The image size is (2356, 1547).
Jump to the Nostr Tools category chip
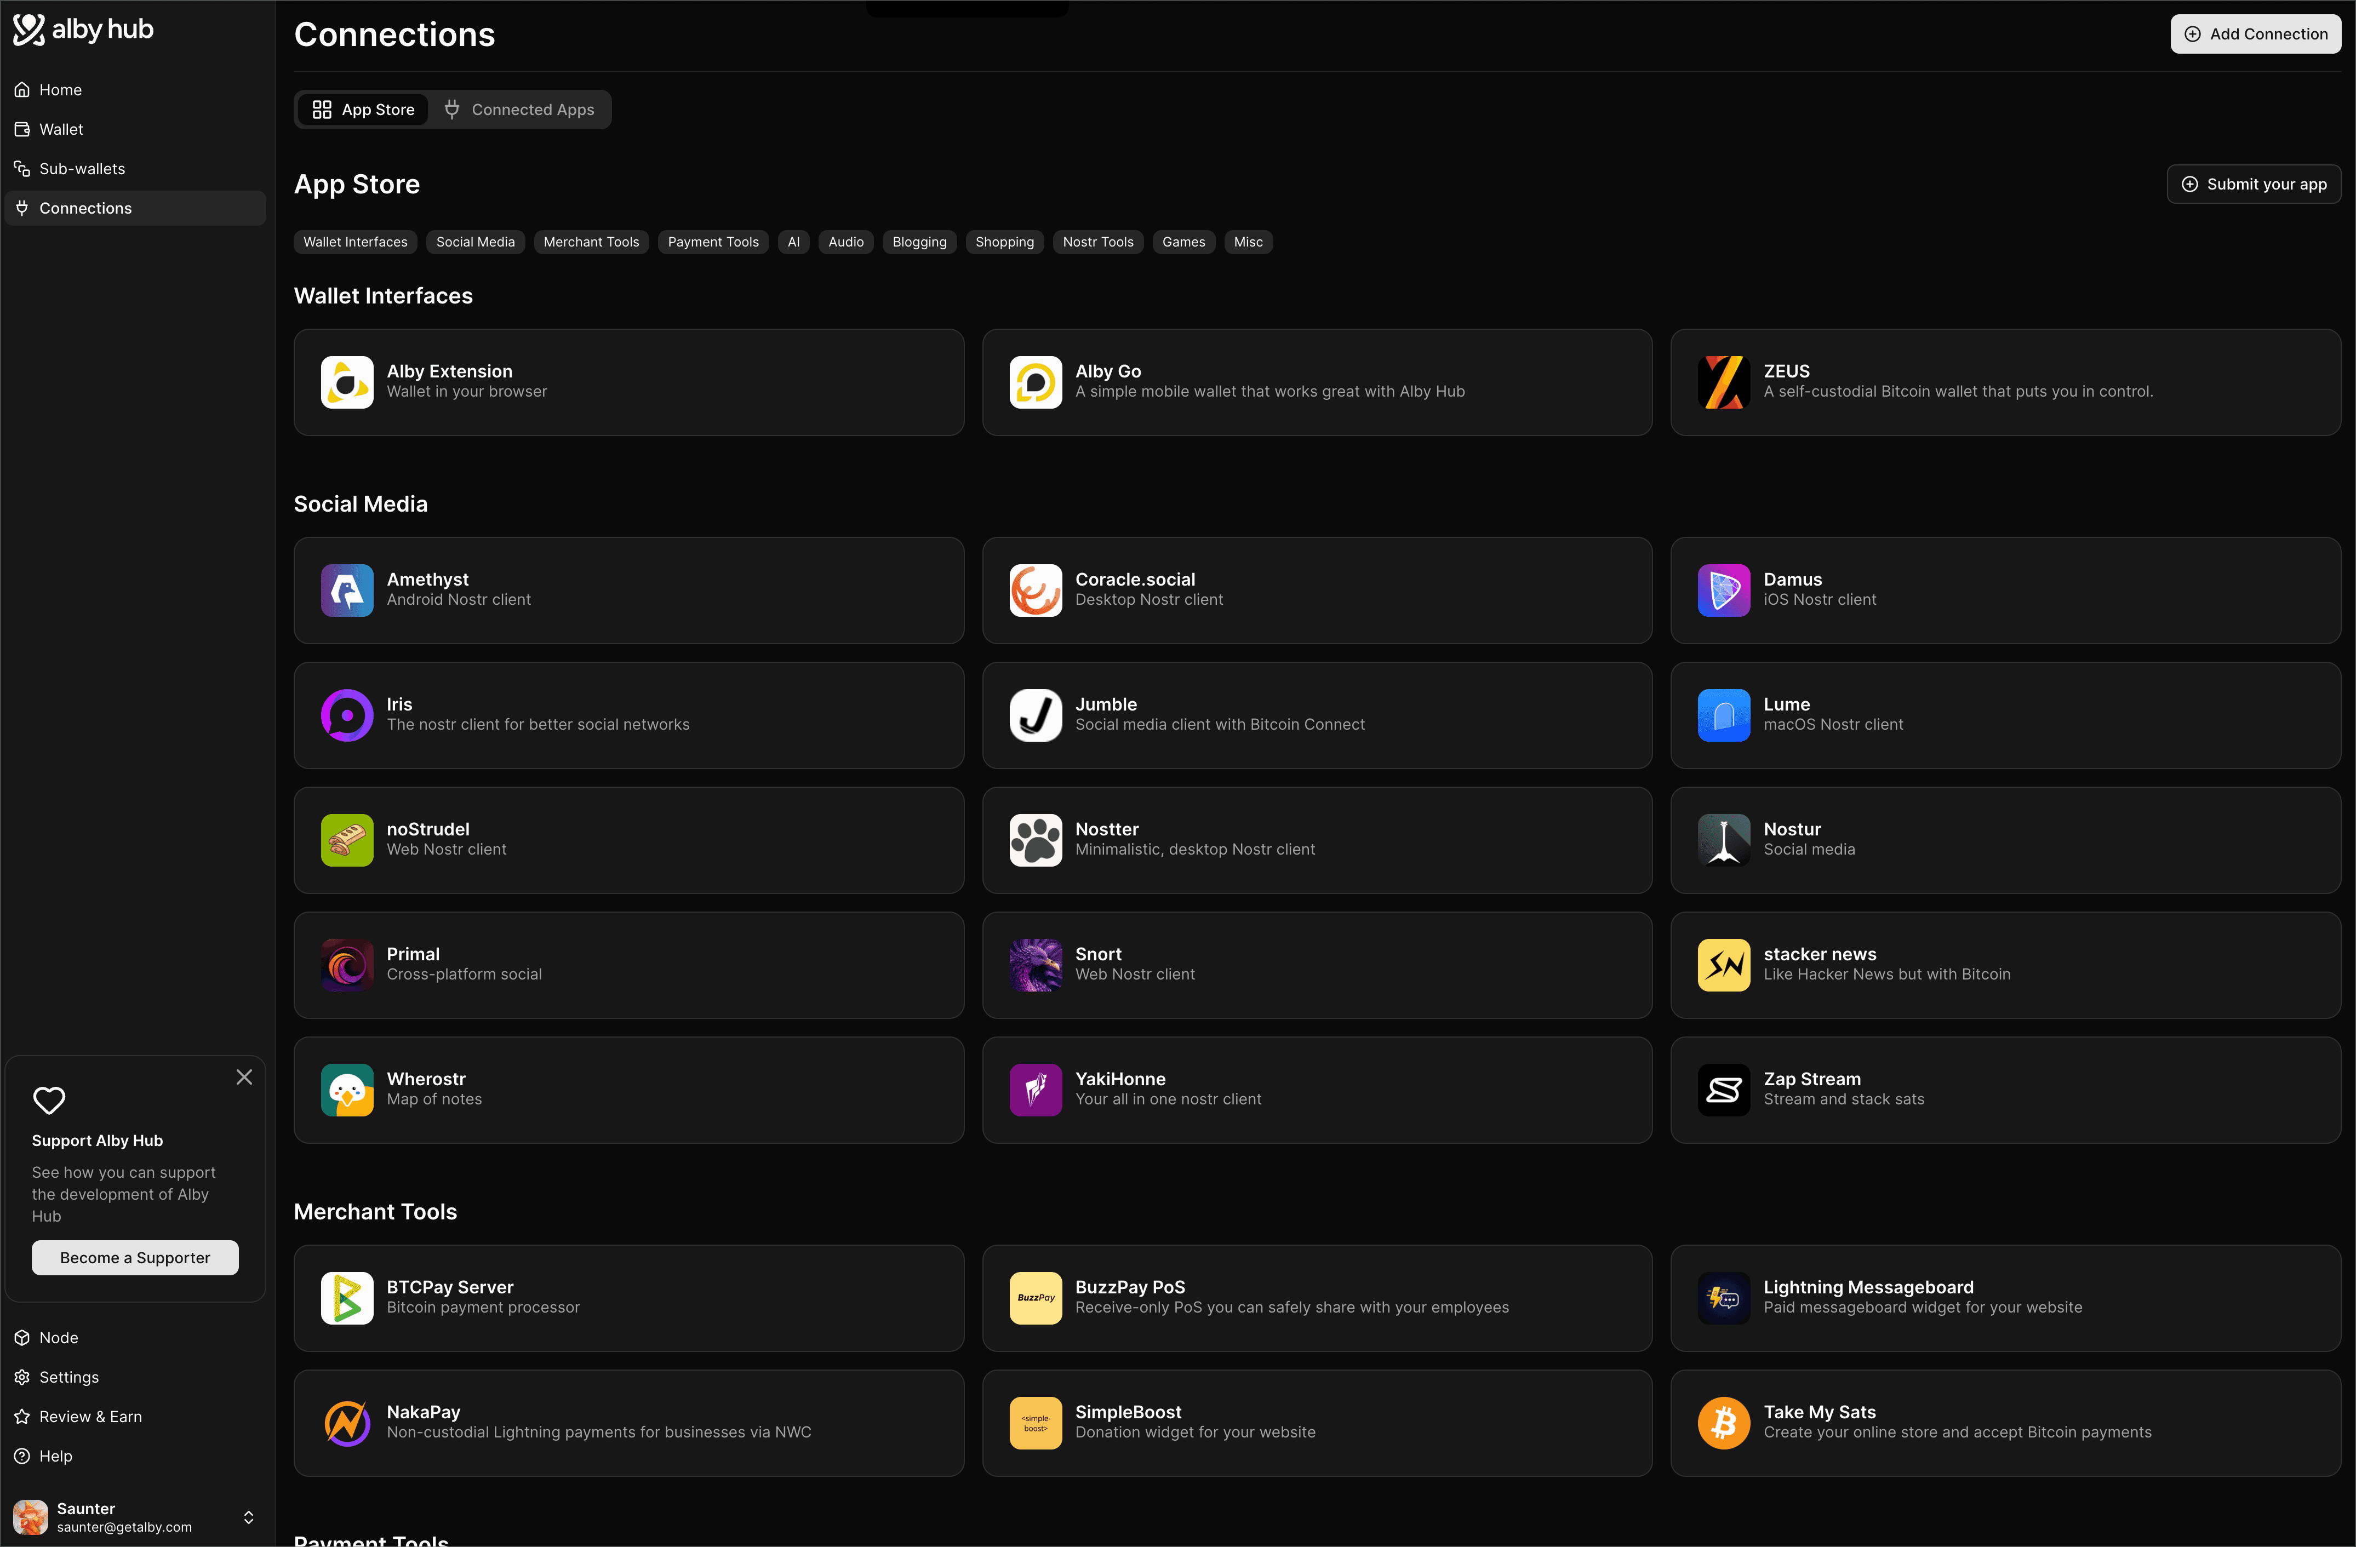1097,243
